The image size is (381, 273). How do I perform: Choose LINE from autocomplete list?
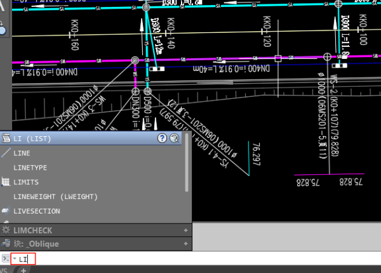click(x=22, y=153)
